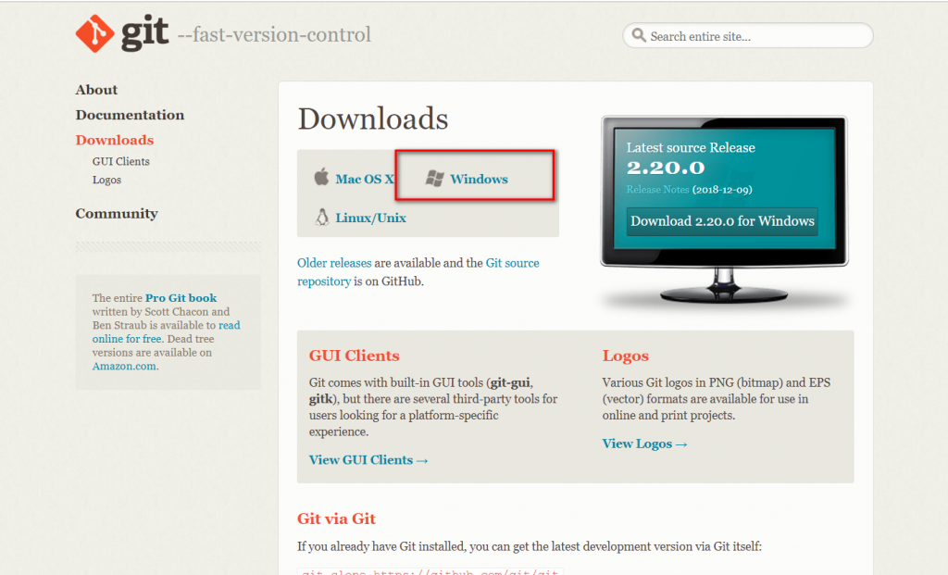Open the Git source repository link

(418, 272)
